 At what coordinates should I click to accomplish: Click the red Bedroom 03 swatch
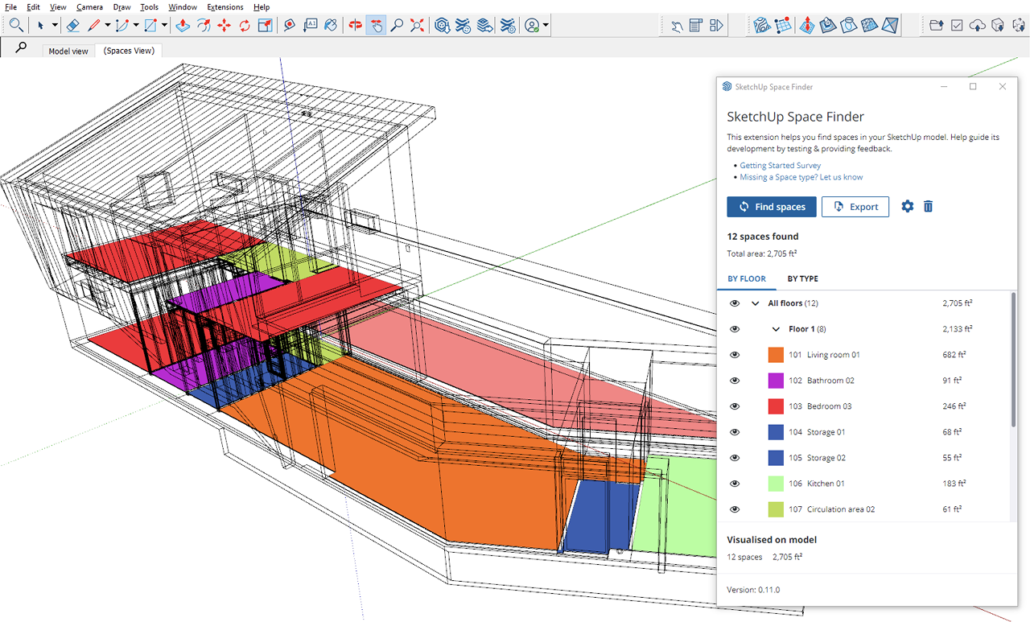coord(776,406)
